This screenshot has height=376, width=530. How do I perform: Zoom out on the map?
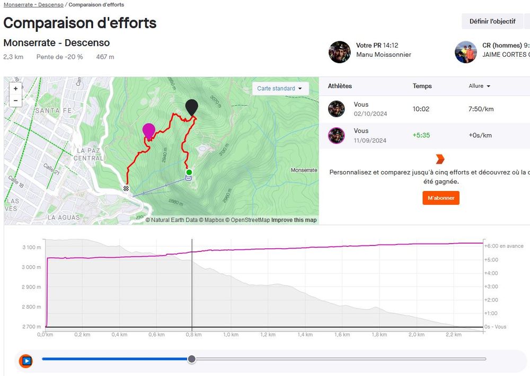tap(15, 100)
